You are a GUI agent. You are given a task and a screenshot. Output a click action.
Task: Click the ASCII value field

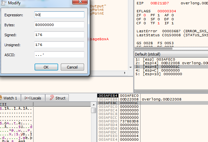pyautogui.click(x=59, y=55)
